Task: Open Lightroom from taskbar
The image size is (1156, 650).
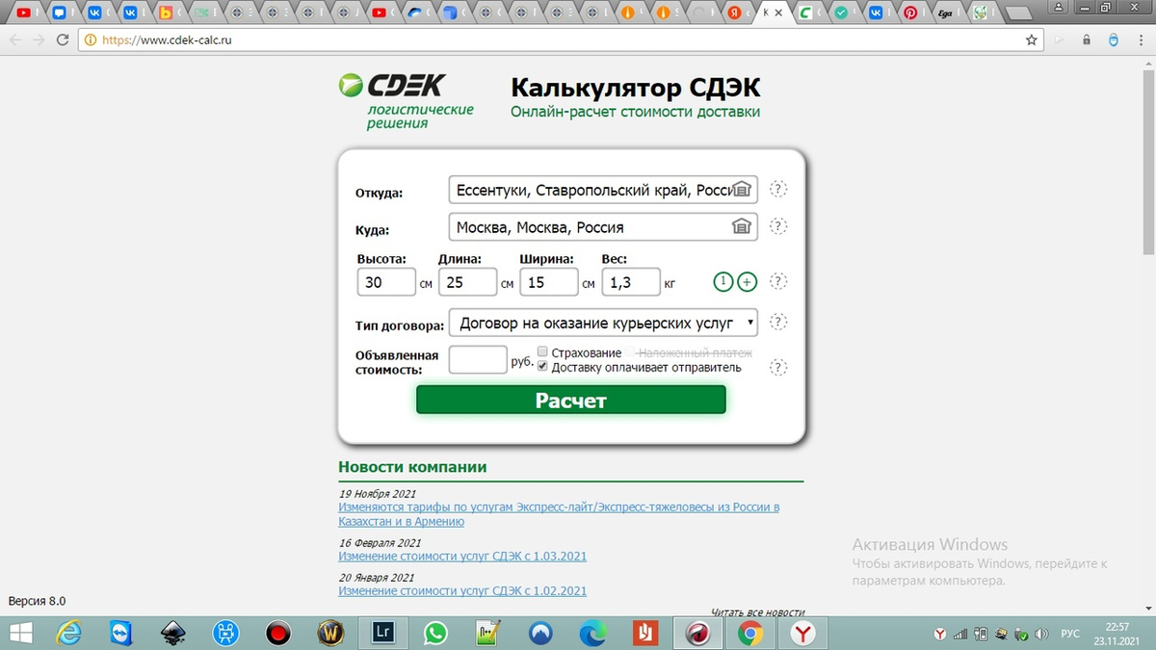Action: [x=383, y=633]
